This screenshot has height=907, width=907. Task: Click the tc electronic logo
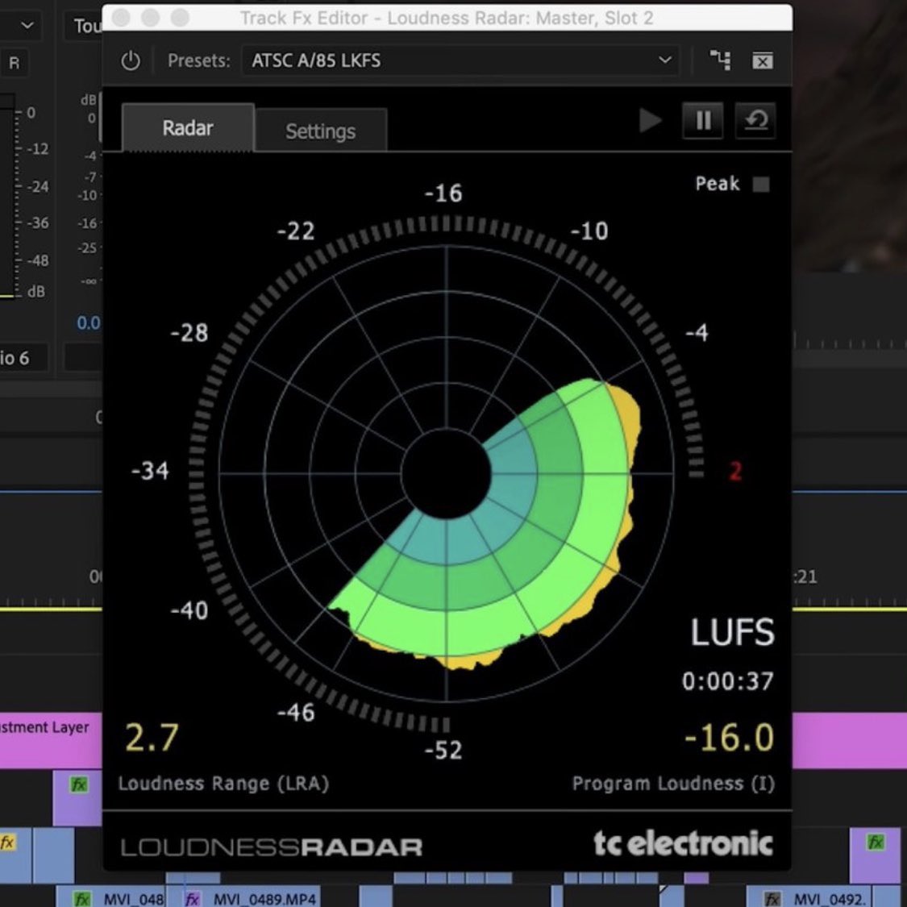(x=683, y=843)
